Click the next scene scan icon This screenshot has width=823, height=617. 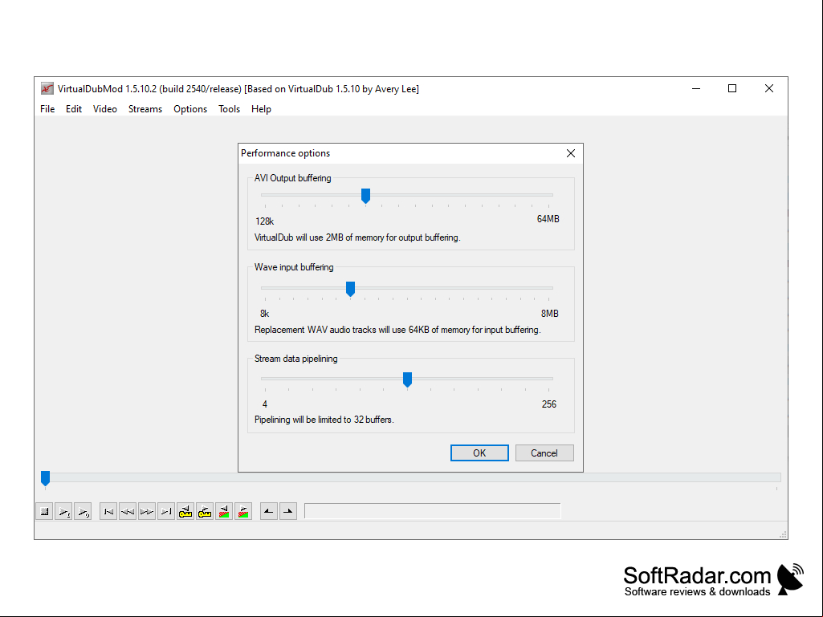243,511
